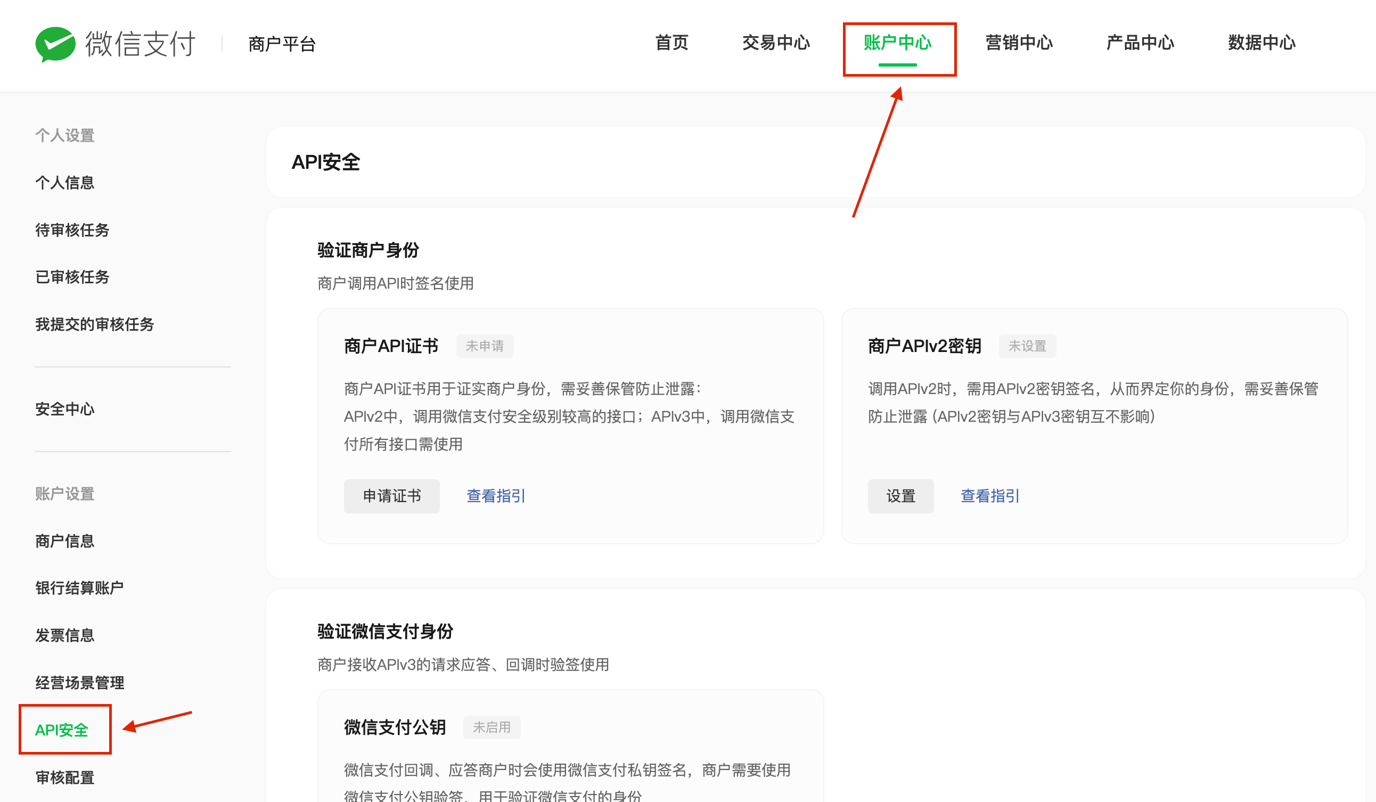
Task: Open the 数据中心 tab
Action: [x=1262, y=43]
